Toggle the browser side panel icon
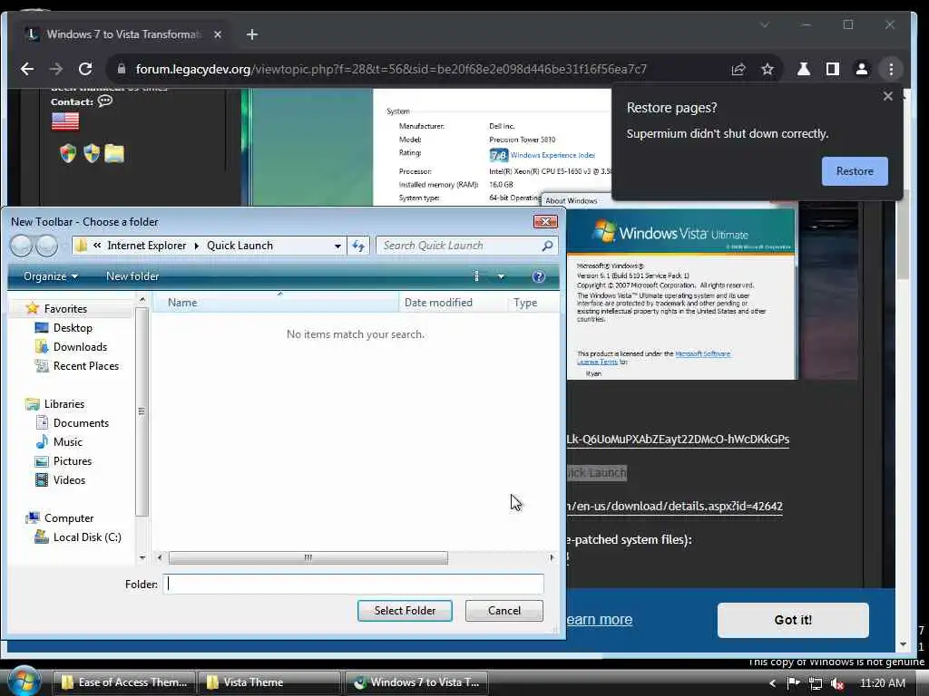Image resolution: width=929 pixels, height=696 pixels. click(x=833, y=69)
